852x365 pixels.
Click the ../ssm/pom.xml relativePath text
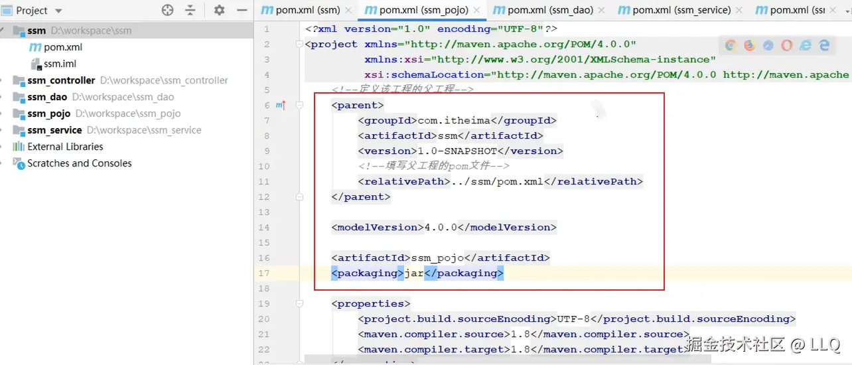(497, 181)
